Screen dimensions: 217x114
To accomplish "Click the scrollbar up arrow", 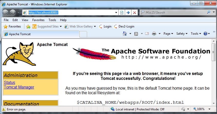I will (x=214, y=41).
